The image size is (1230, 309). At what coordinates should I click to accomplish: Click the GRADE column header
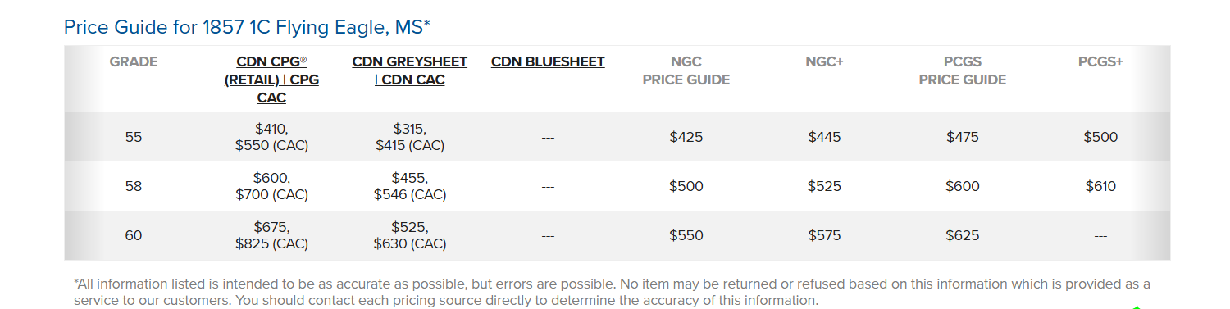tap(134, 61)
